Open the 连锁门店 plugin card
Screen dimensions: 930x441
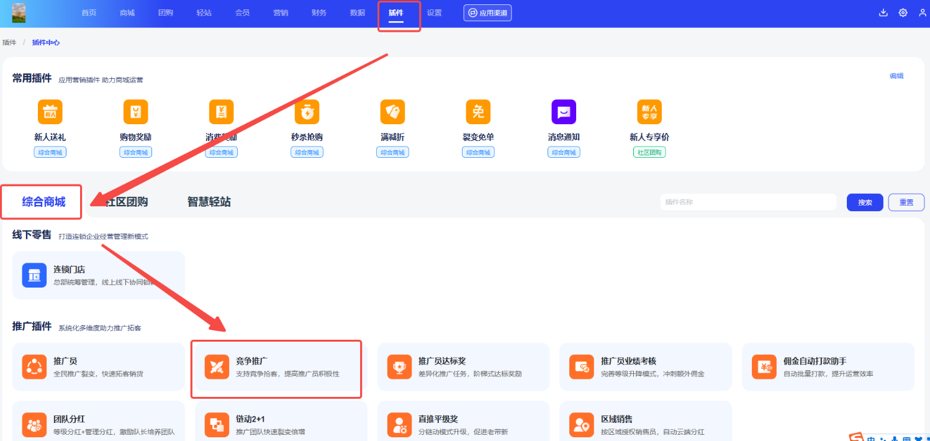[x=98, y=275]
